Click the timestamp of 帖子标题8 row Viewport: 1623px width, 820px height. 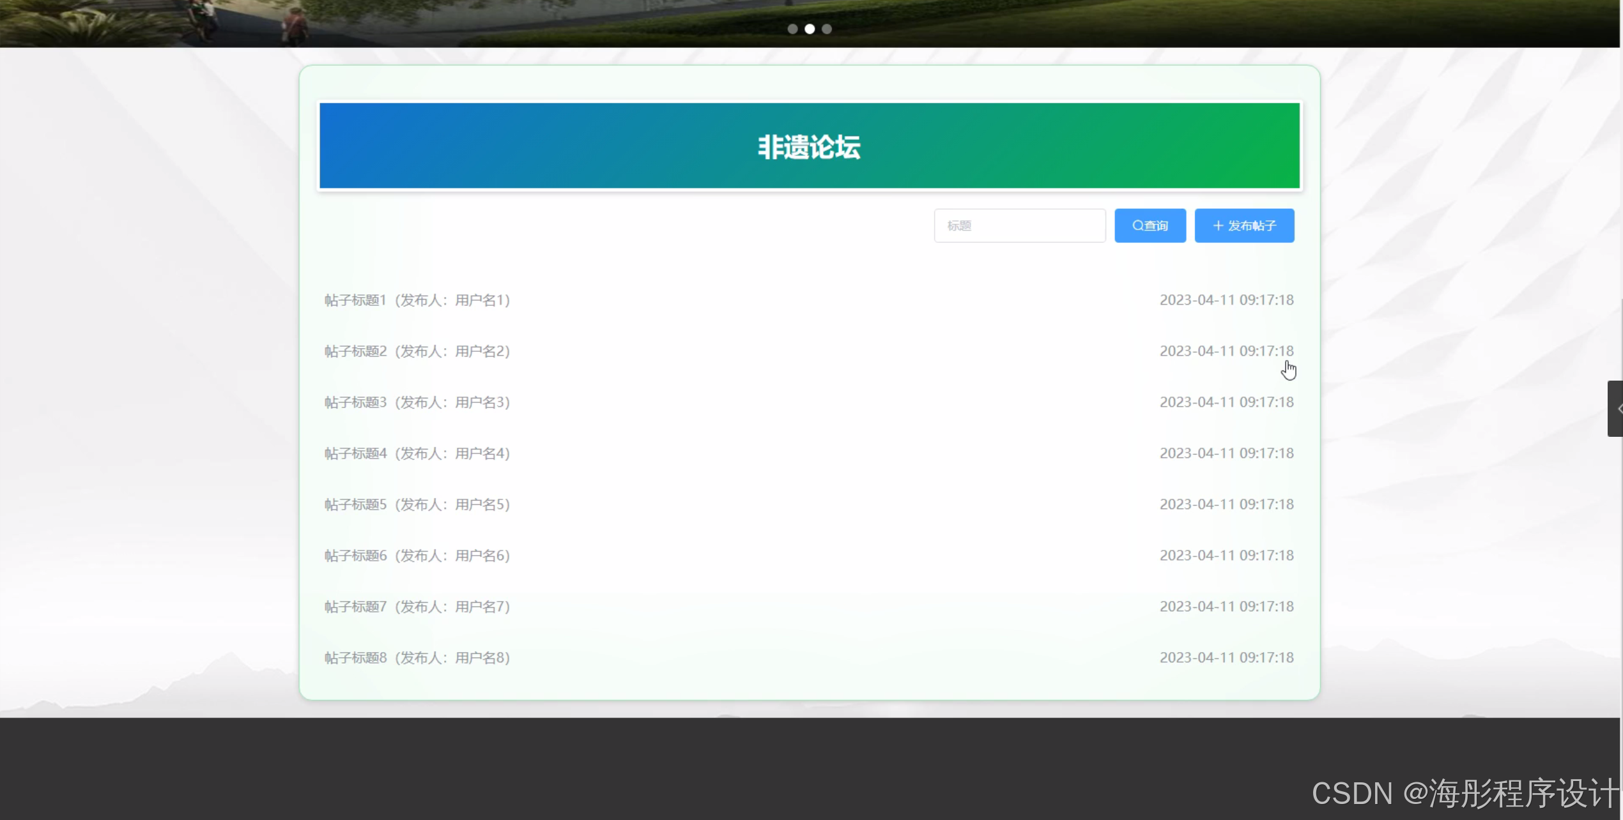pyautogui.click(x=1226, y=658)
